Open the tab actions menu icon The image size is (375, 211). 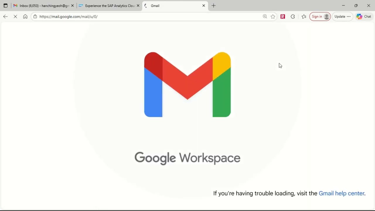pos(5,6)
